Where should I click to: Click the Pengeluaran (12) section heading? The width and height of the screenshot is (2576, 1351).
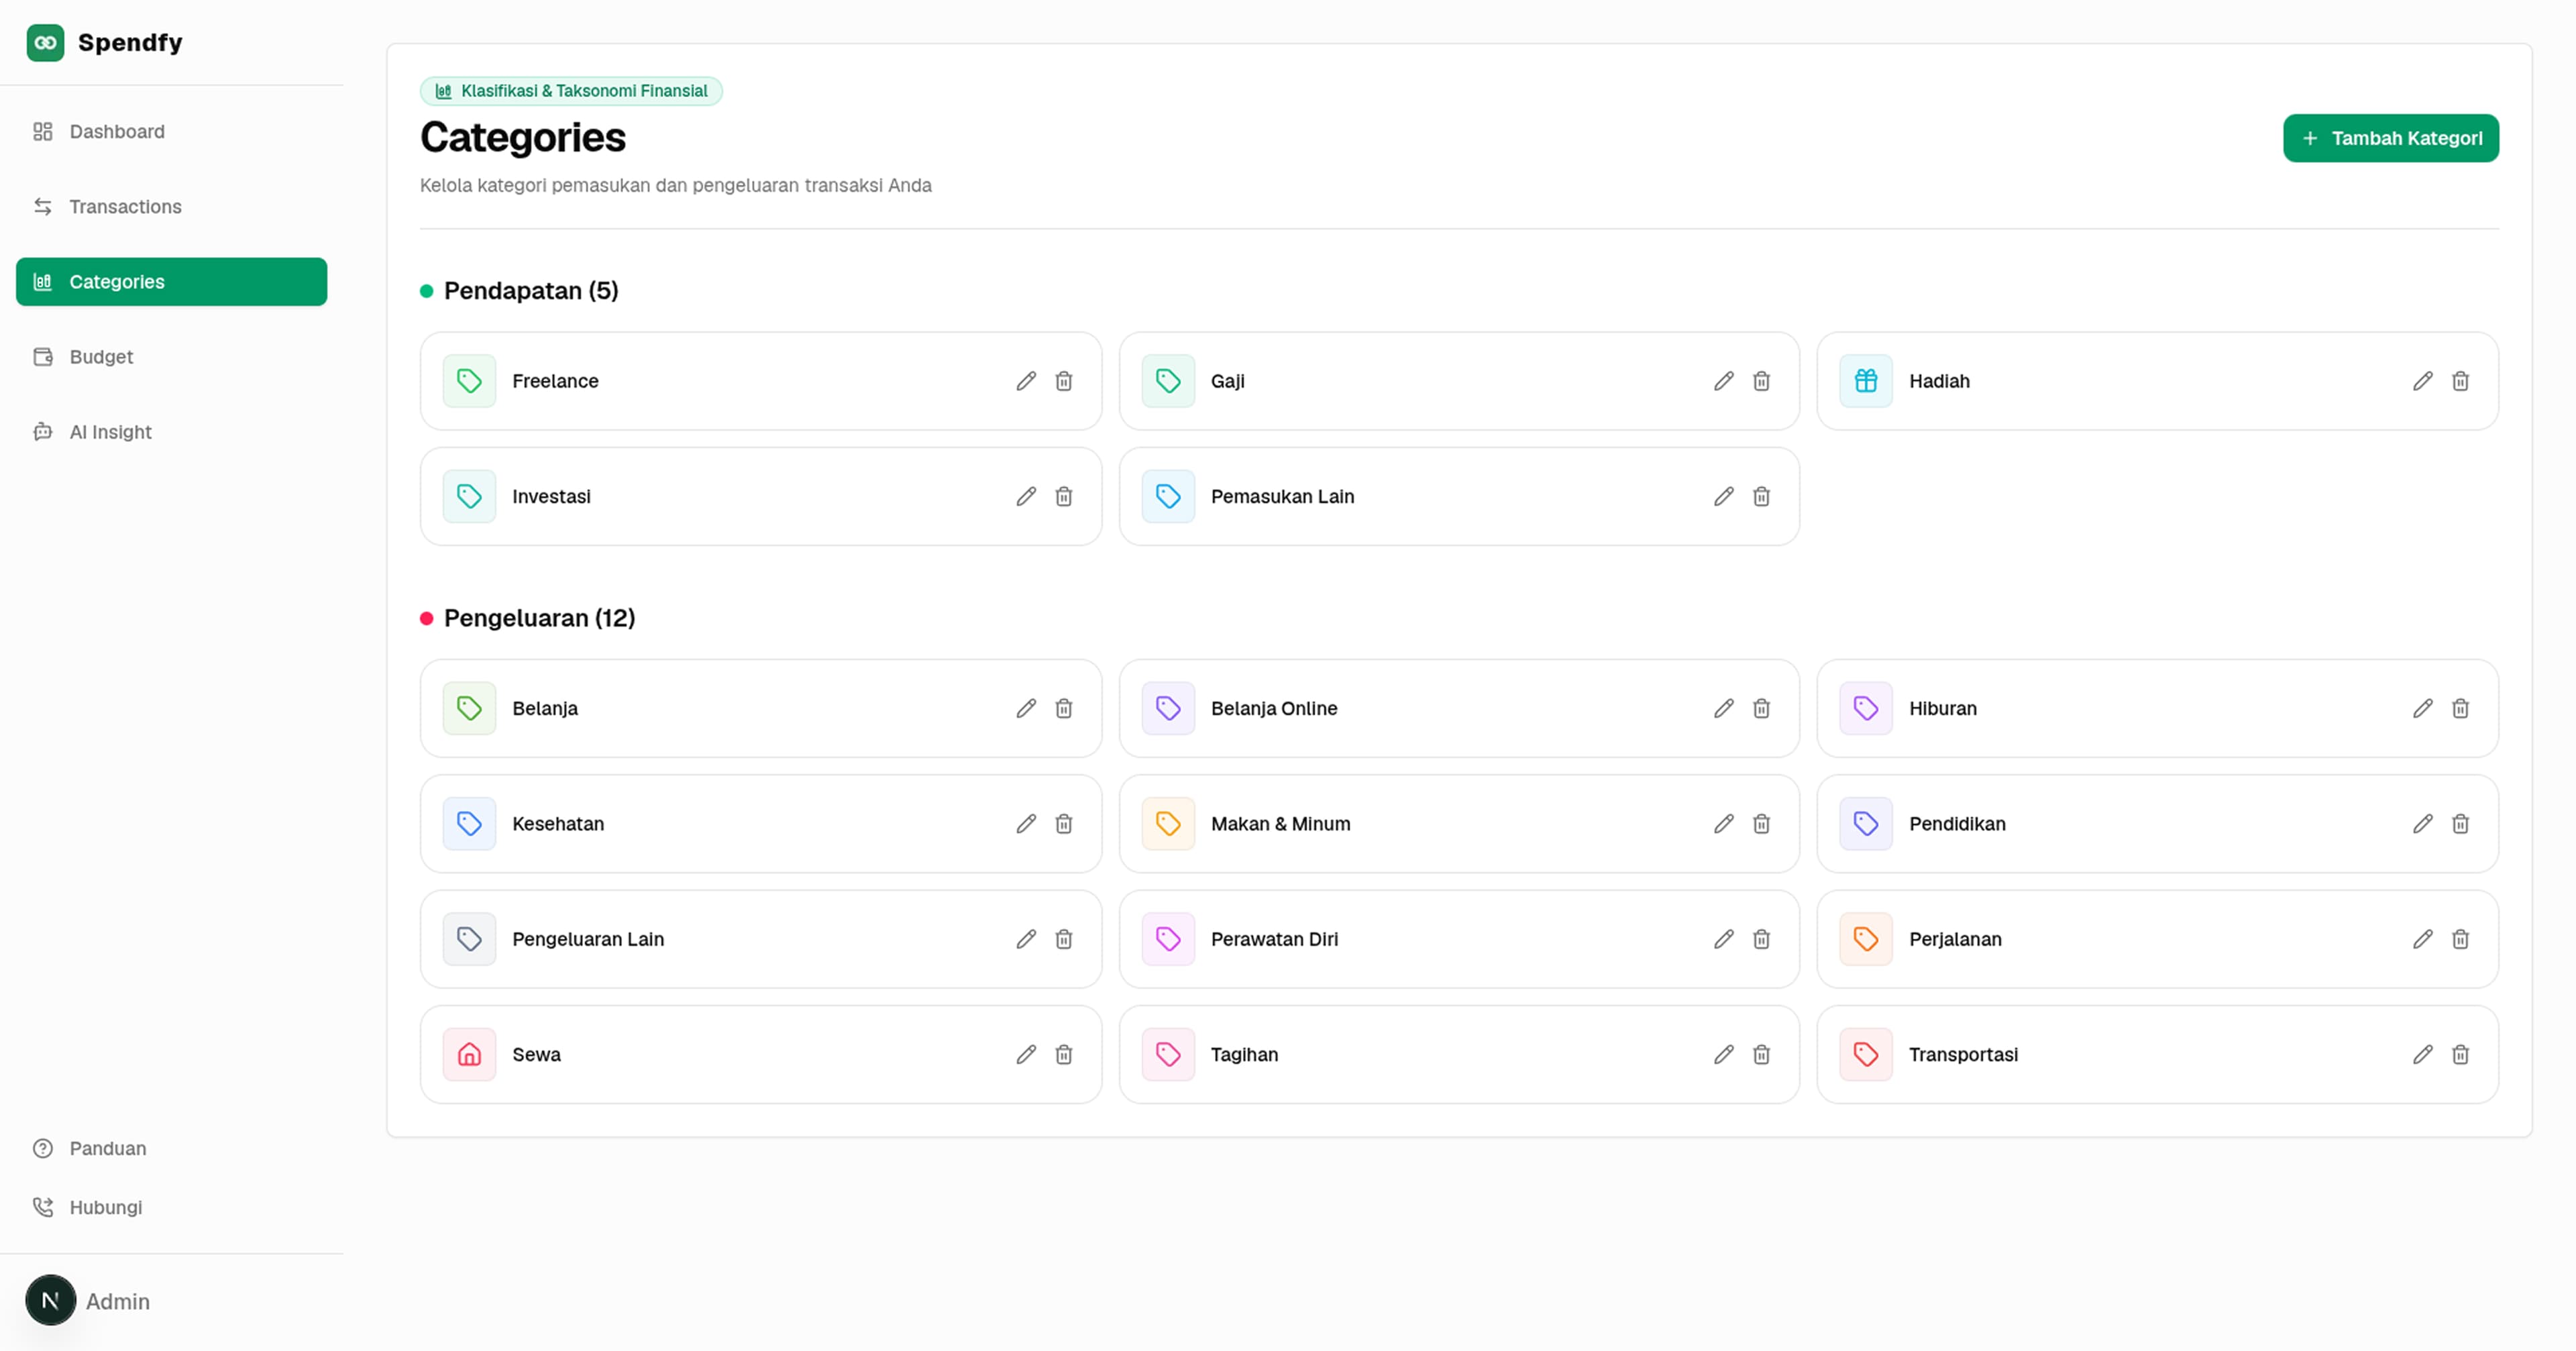click(x=539, y=618)
